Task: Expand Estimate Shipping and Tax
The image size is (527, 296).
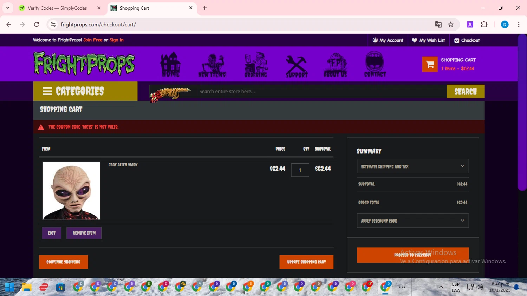Action: click(x=413, y=166)
